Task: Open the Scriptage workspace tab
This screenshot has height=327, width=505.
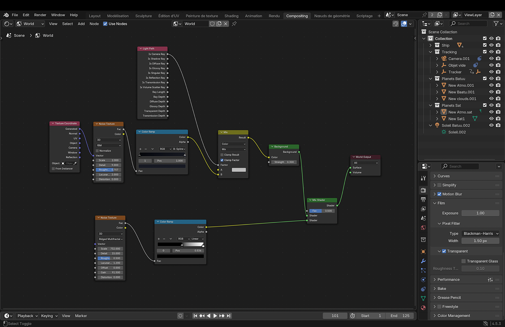Action: (x=364, y=16)
